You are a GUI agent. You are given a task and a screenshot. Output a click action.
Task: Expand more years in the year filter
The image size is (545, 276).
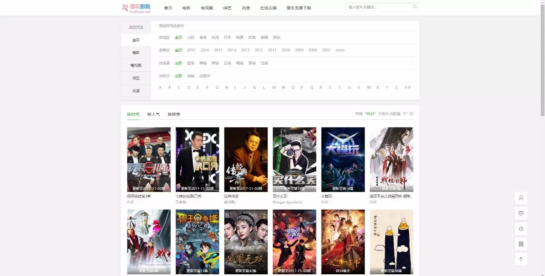click(340, 50)
